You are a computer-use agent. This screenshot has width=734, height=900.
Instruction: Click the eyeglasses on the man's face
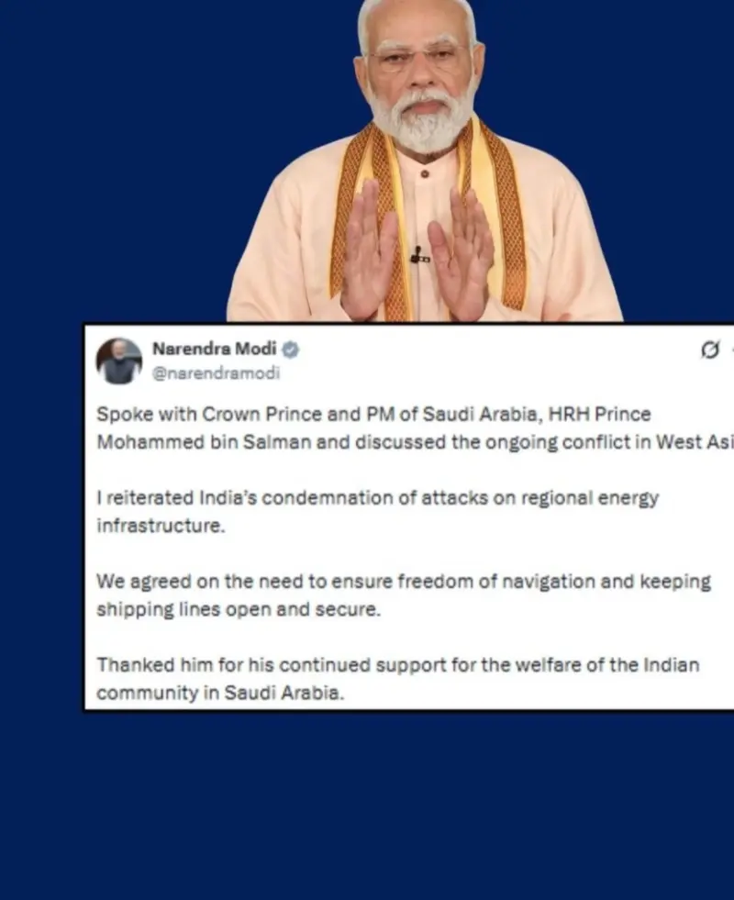419,58
